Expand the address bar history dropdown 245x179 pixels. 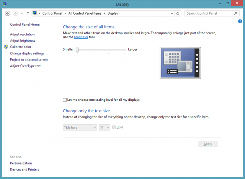point(172,13)
